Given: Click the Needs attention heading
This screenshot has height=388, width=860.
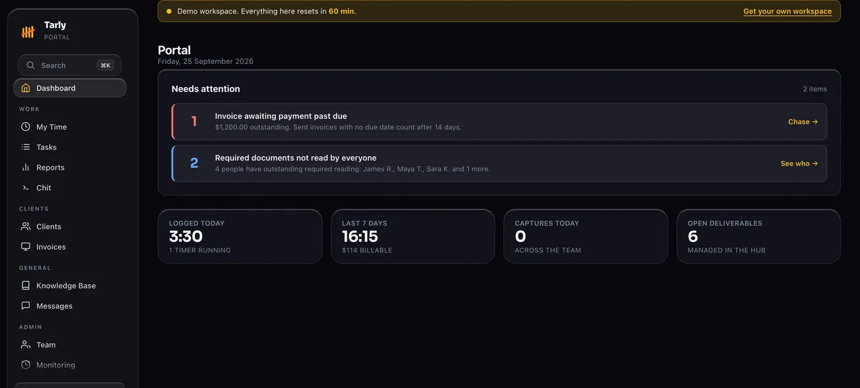Looking at the screenshot, I should [x=206, y=89].
